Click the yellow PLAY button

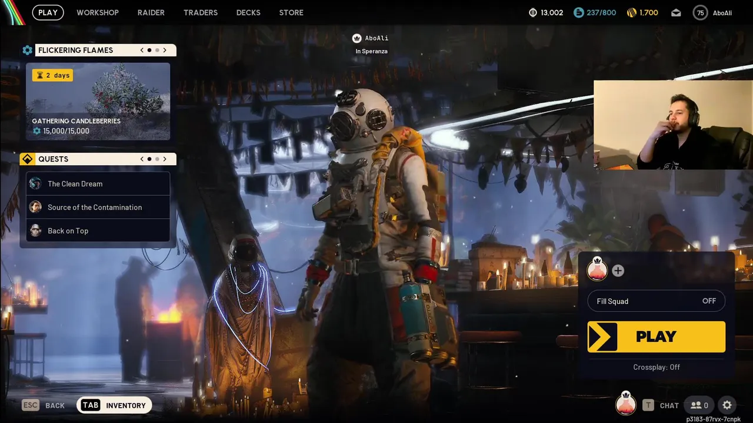657,337
